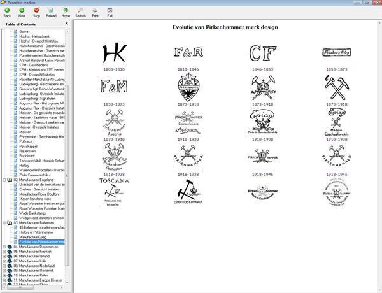Expand the 05. Manufacturen Frankrijk node
382x293 pixels.
pos(4,252)
